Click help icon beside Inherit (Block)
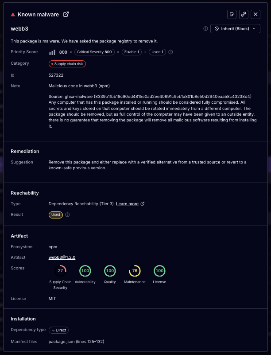This screenshot has width=271, height=355. (205, 28)
